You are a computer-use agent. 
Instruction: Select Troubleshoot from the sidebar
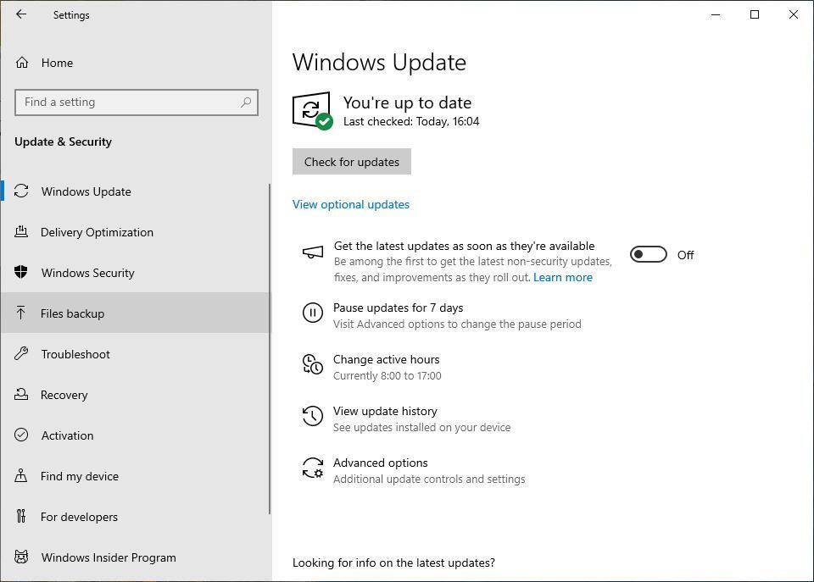(135, 354)
